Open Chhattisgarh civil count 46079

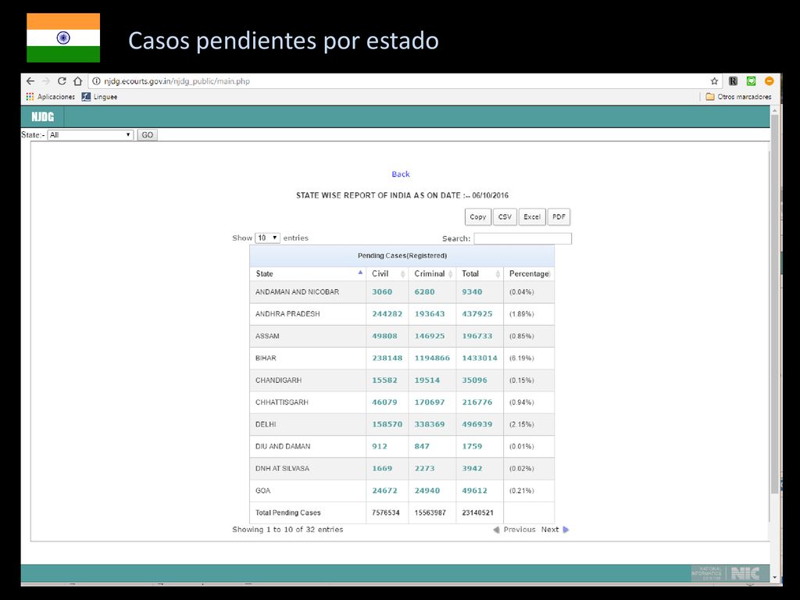pyautogui.click(x=384, y=402)
